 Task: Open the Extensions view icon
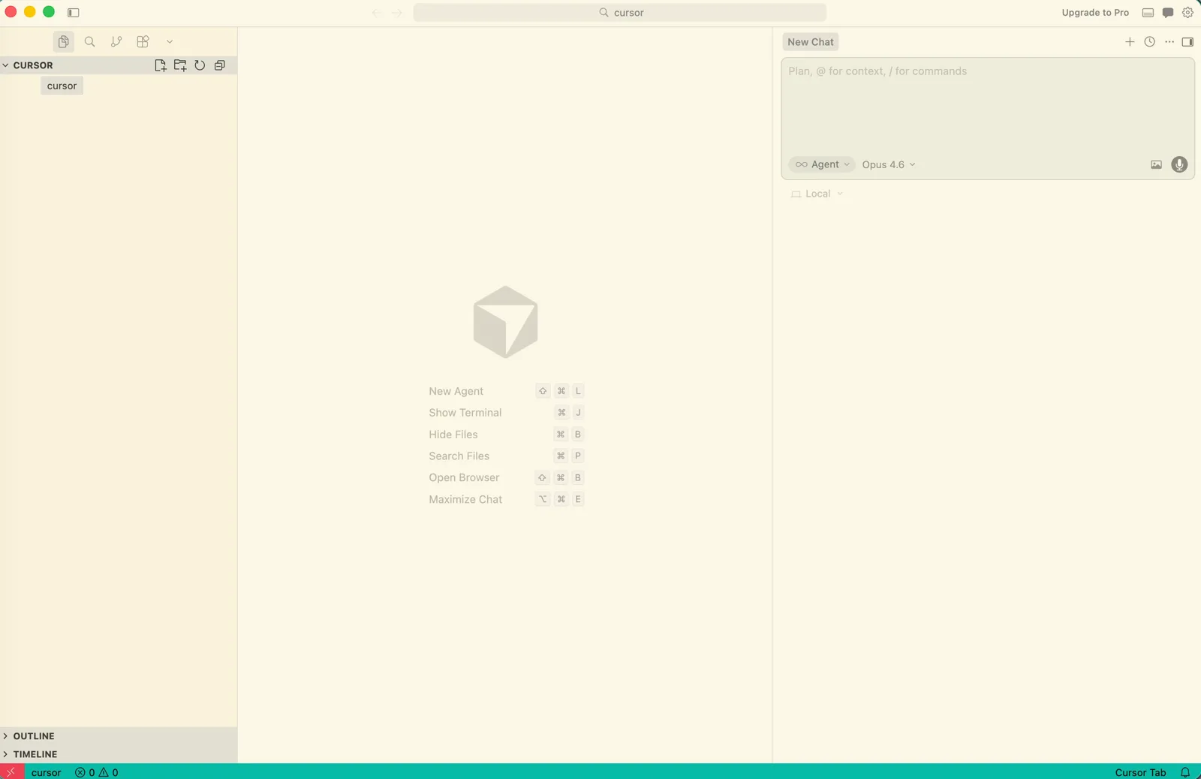143,42
